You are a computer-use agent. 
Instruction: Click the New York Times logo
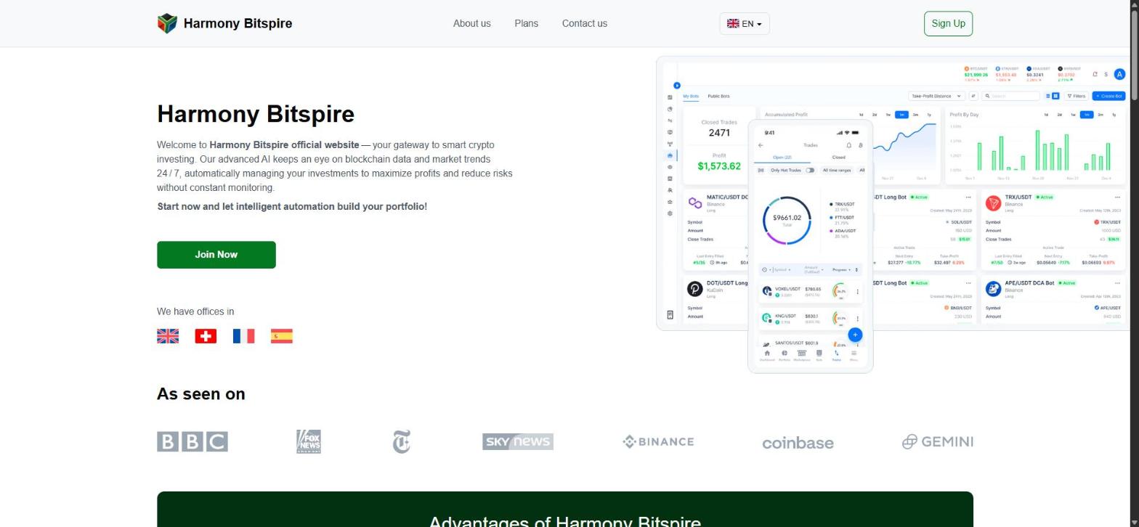(x=401, y=441)
